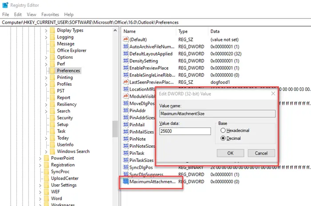
Task: Confirm the DWORD edit with OK
Action: tap(230, 153)
